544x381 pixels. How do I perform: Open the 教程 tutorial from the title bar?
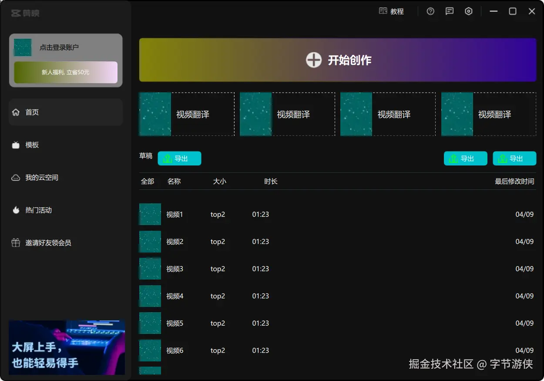[x=392, y=11]
